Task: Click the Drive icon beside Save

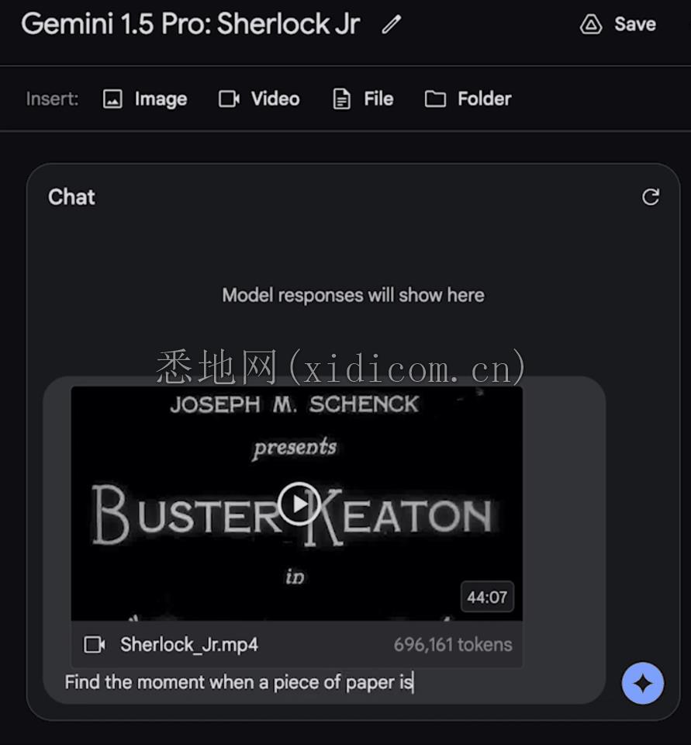Action: [x=591, y=25]
